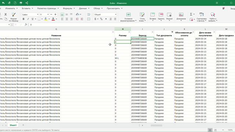Click the decrease indent icon

click(x=77, y=19)
